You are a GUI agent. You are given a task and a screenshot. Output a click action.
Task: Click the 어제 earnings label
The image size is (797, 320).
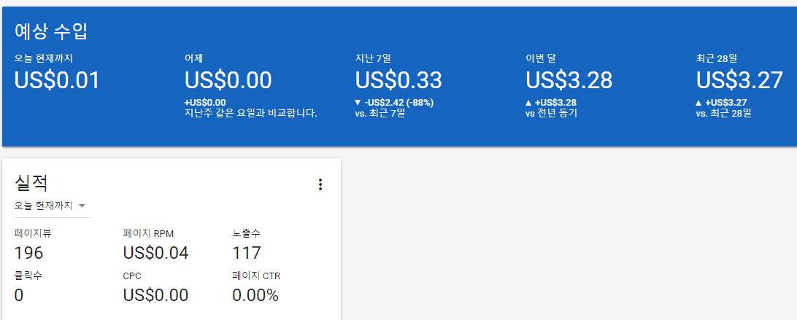[193, 58]
